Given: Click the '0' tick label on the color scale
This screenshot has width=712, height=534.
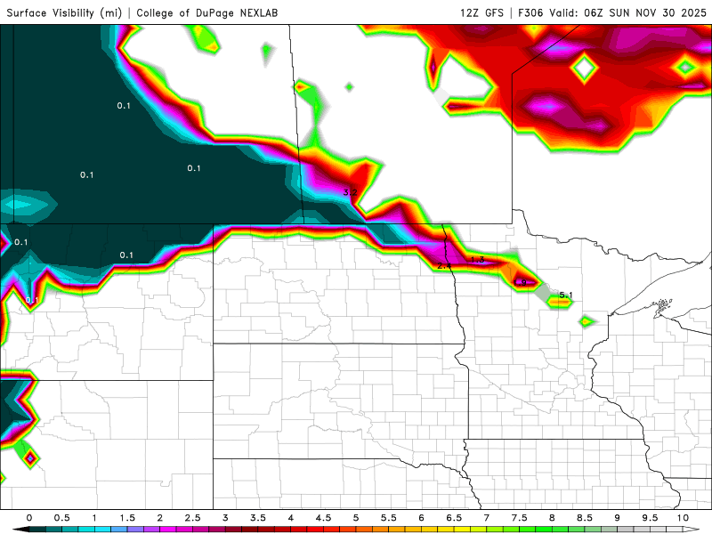Looking at the screenshot, I should point(29,518).
